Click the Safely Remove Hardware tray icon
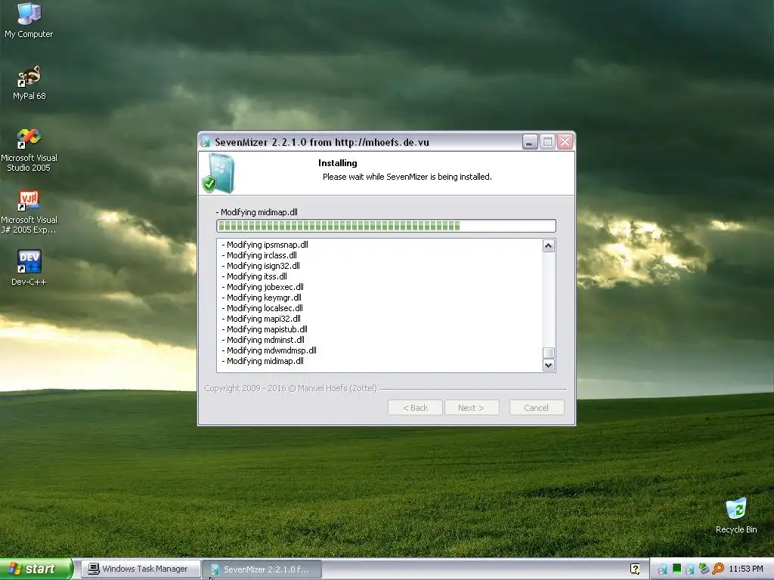The image size is (774, 580). 704,569
